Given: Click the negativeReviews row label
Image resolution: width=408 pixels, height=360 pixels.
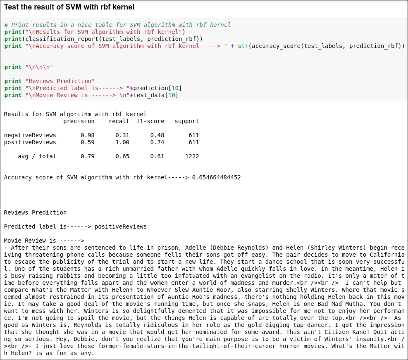Looking at the screenshot, I should click(x=30, y=135).
